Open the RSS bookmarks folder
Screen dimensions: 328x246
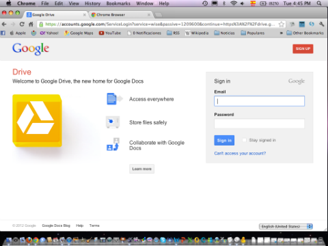[x=173, y=33]
